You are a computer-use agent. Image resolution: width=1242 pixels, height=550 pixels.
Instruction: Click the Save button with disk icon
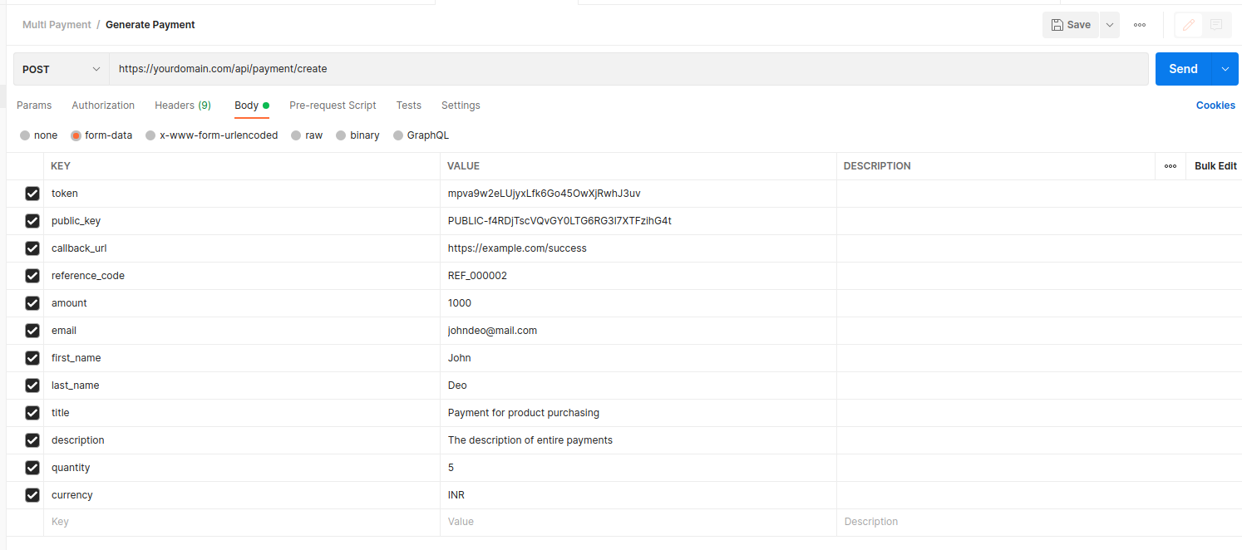point(1071,25)
